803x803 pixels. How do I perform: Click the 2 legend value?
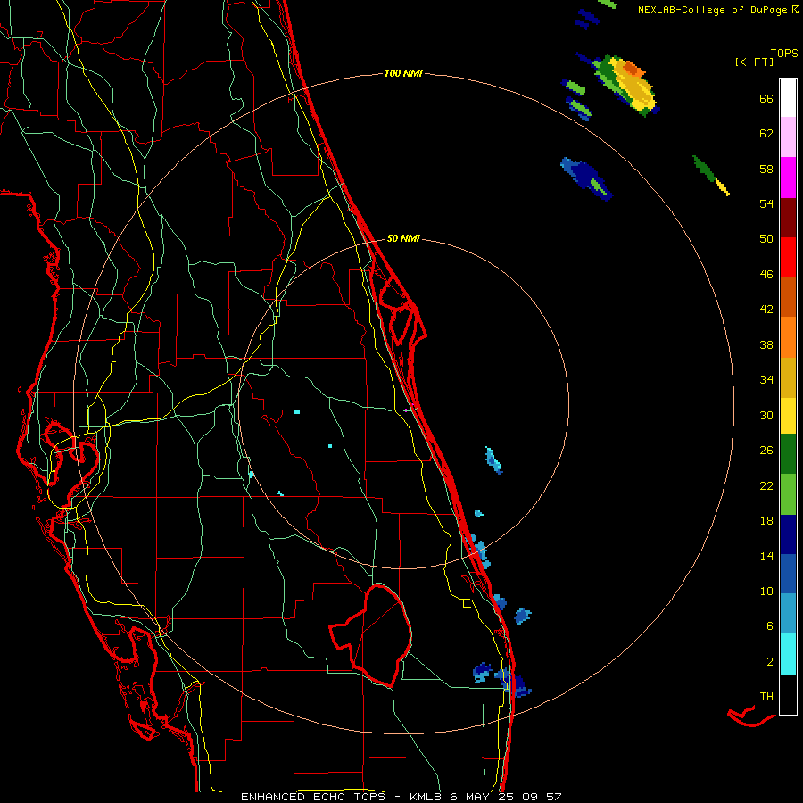pyautogui.click(x=770, y=662)
